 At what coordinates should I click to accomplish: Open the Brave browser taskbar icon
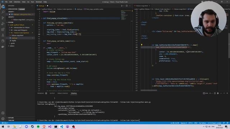tap(44, 126)
